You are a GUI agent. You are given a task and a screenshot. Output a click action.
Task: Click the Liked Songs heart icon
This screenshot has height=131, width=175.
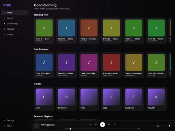tap(5, 24)
